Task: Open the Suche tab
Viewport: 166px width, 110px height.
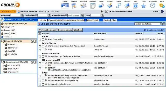Action: (107, 20)
